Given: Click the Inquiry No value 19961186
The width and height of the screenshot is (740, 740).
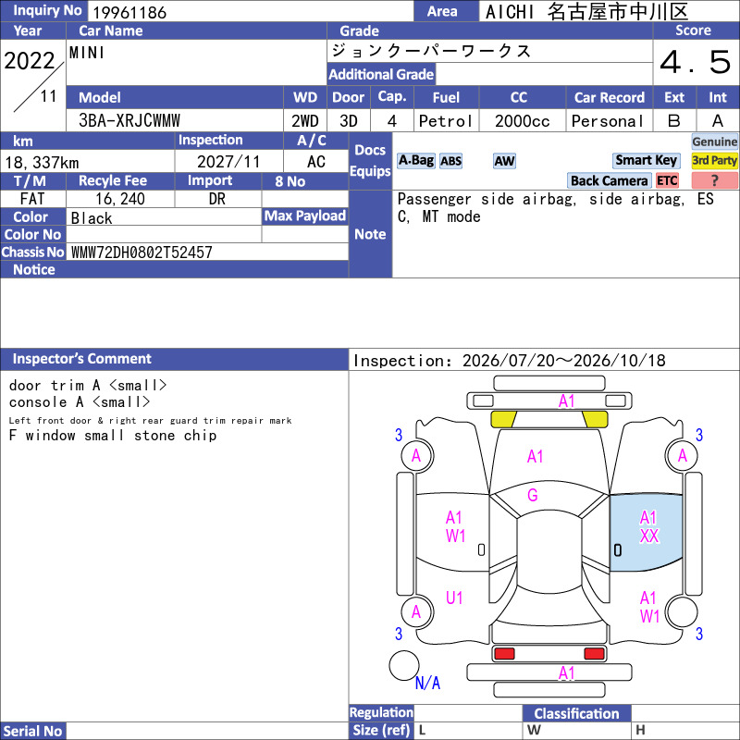Looking at the screenshot, I should [129, 12].
